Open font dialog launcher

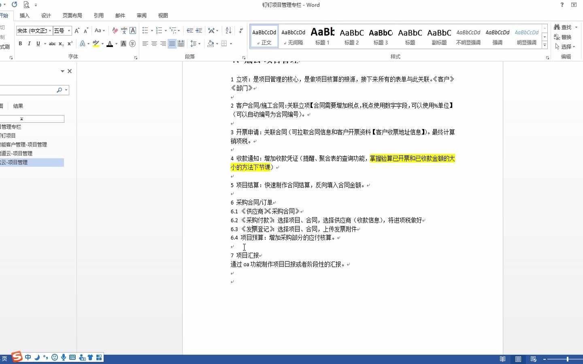(136, 58)
